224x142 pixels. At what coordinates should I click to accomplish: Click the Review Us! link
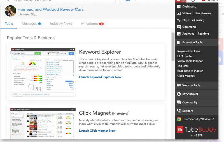pos(208,119)
